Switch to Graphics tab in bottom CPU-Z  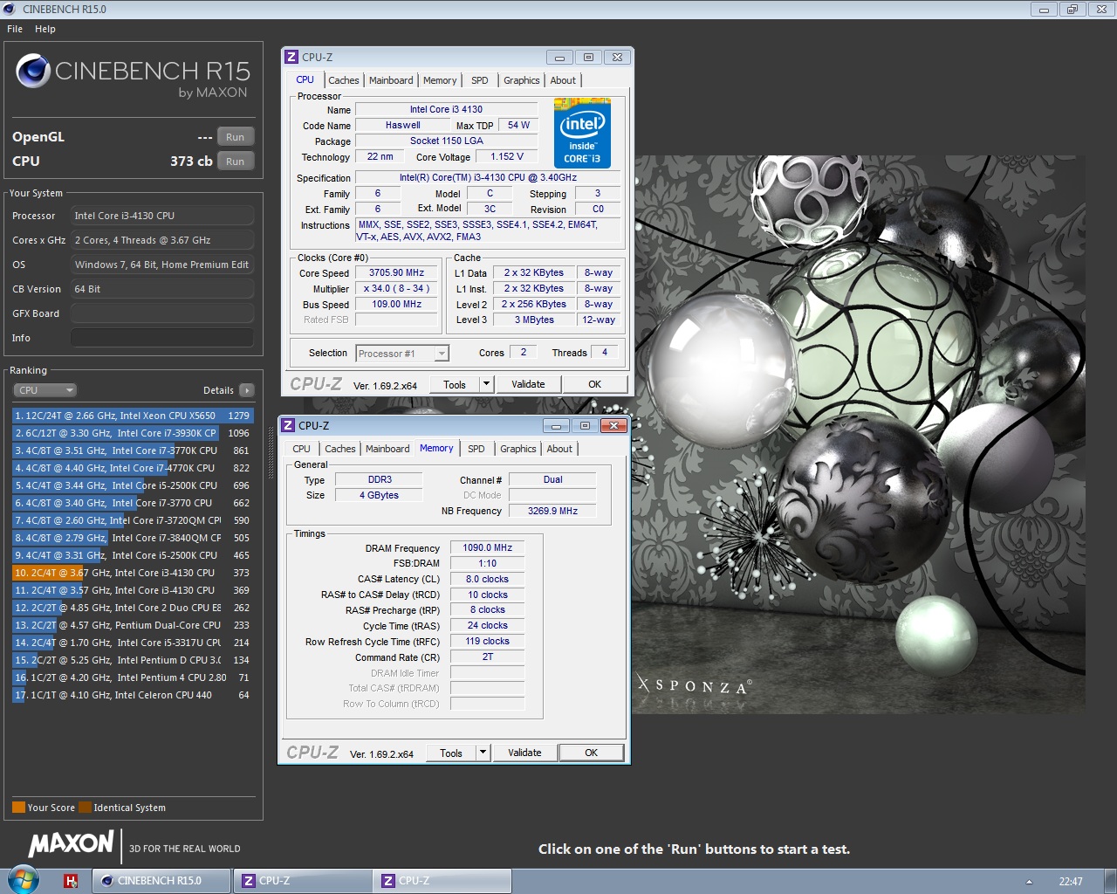point(518,449)
